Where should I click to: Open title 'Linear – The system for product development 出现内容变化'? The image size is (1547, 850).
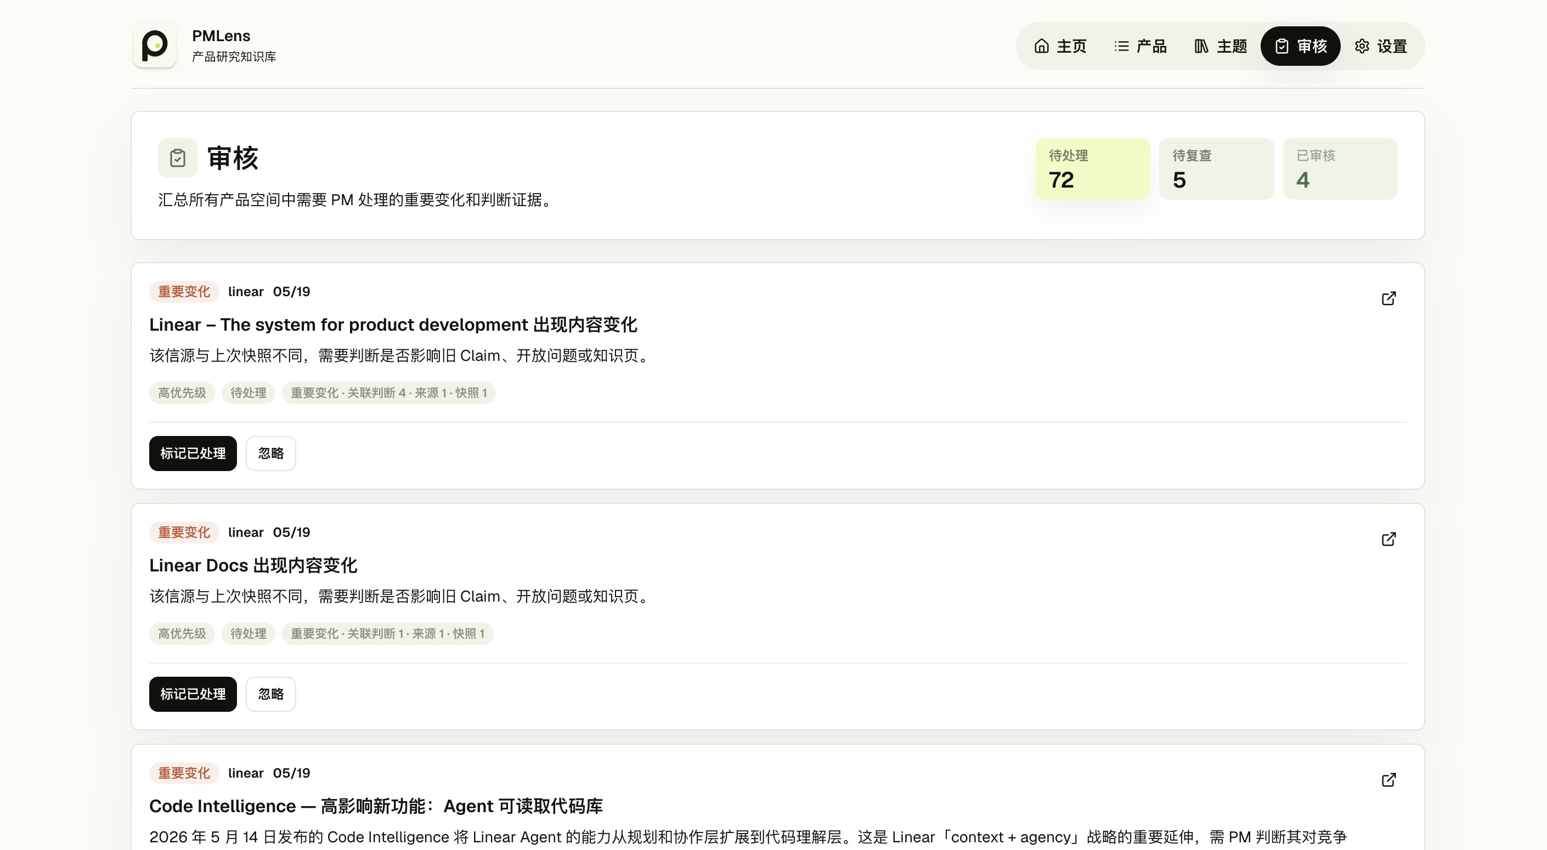(x=393, y=325)
